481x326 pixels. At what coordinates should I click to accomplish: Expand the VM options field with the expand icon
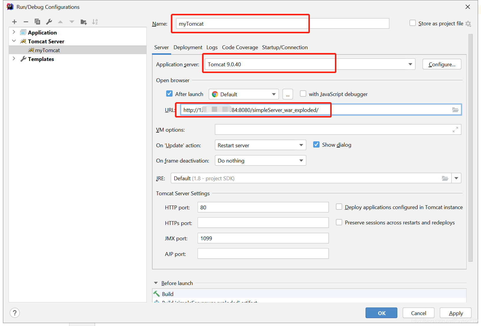455,130
